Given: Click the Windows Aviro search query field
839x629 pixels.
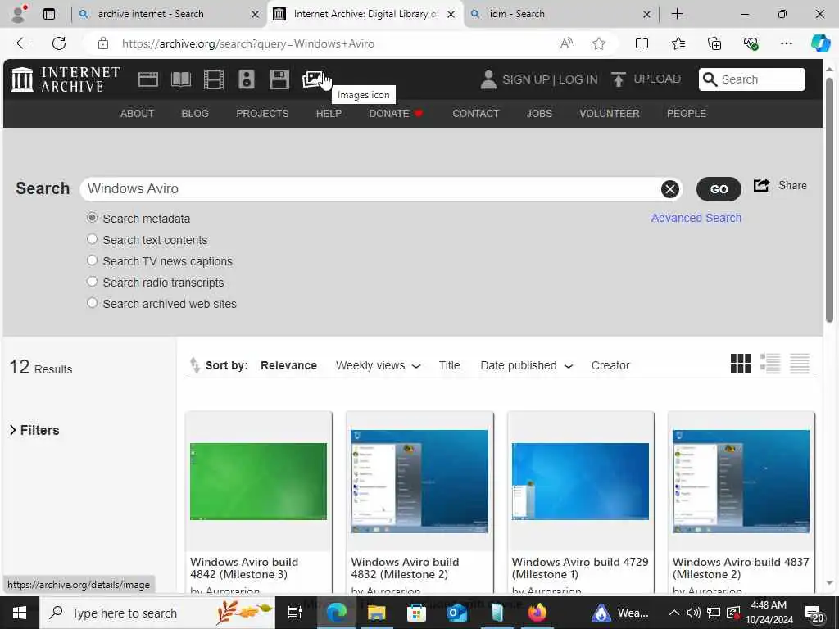Looking at the screenshot, I should coord(370,189).
